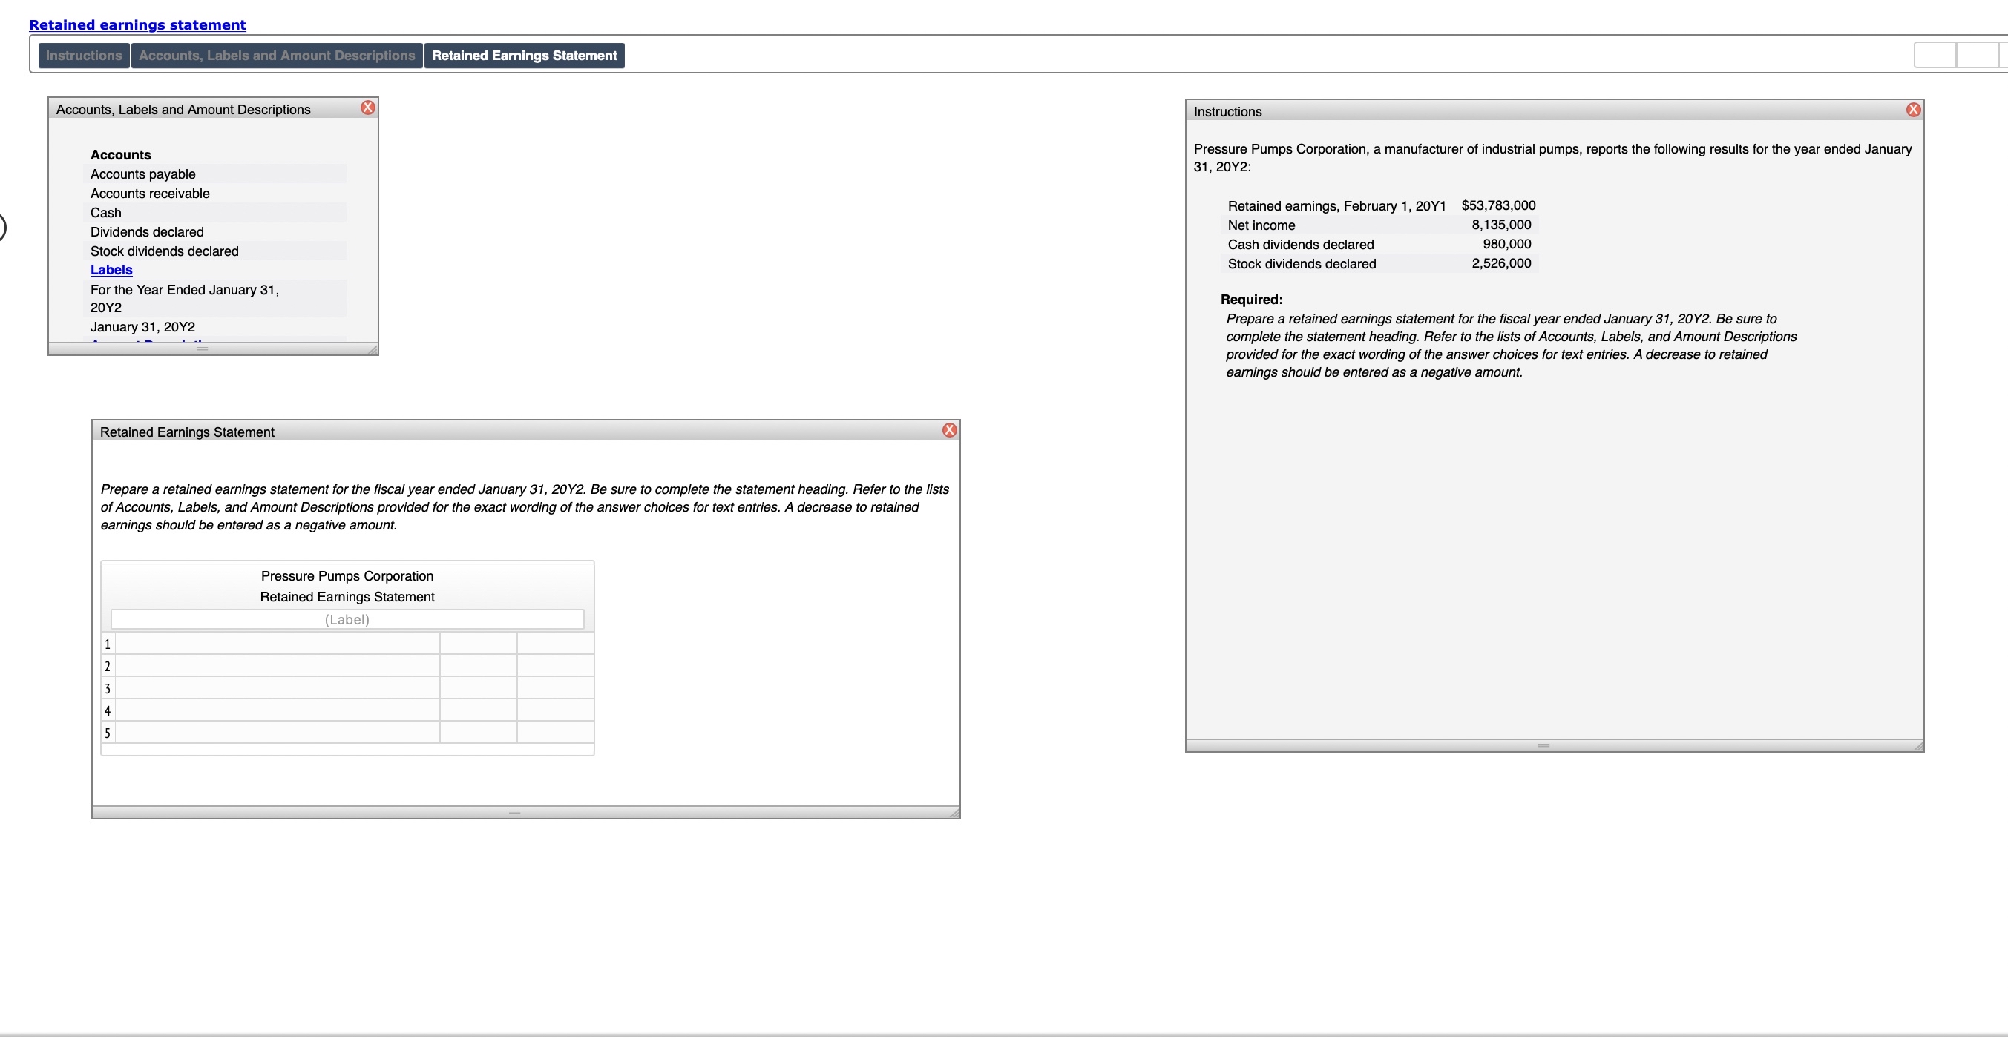
Task: Close the Instructions panel
Action: [x=1914, y=109]
